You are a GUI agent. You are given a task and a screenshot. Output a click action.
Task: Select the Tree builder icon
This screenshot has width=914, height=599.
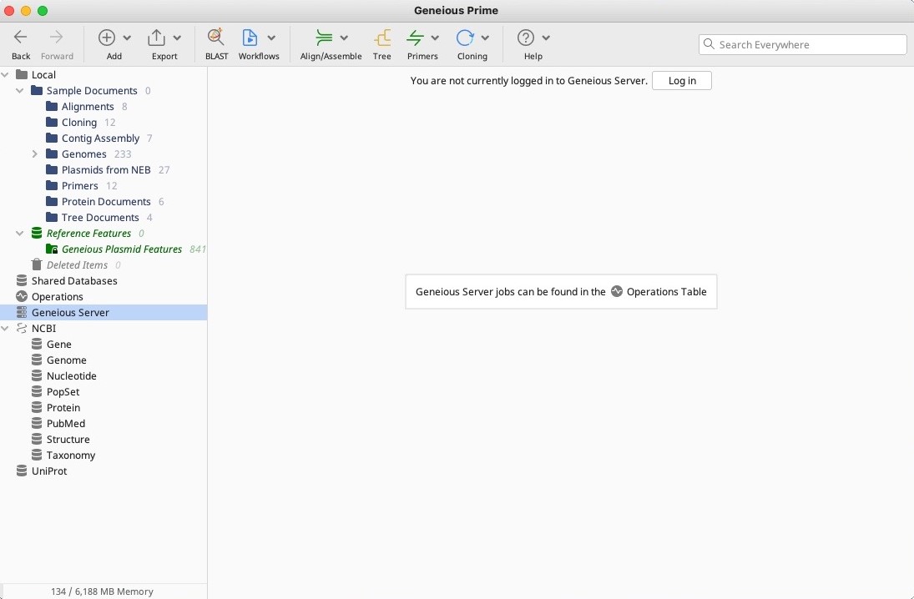pyautogui.click(x=382, y=38)
